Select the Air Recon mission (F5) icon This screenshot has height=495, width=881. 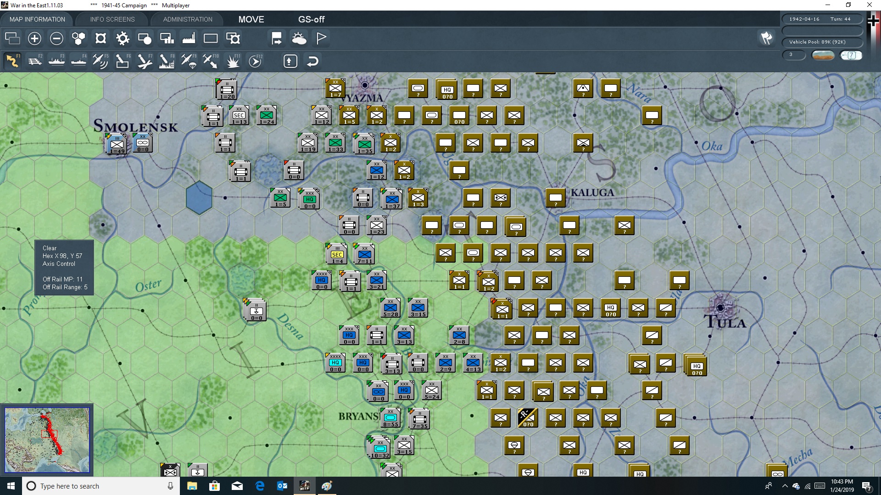[100, 60]
